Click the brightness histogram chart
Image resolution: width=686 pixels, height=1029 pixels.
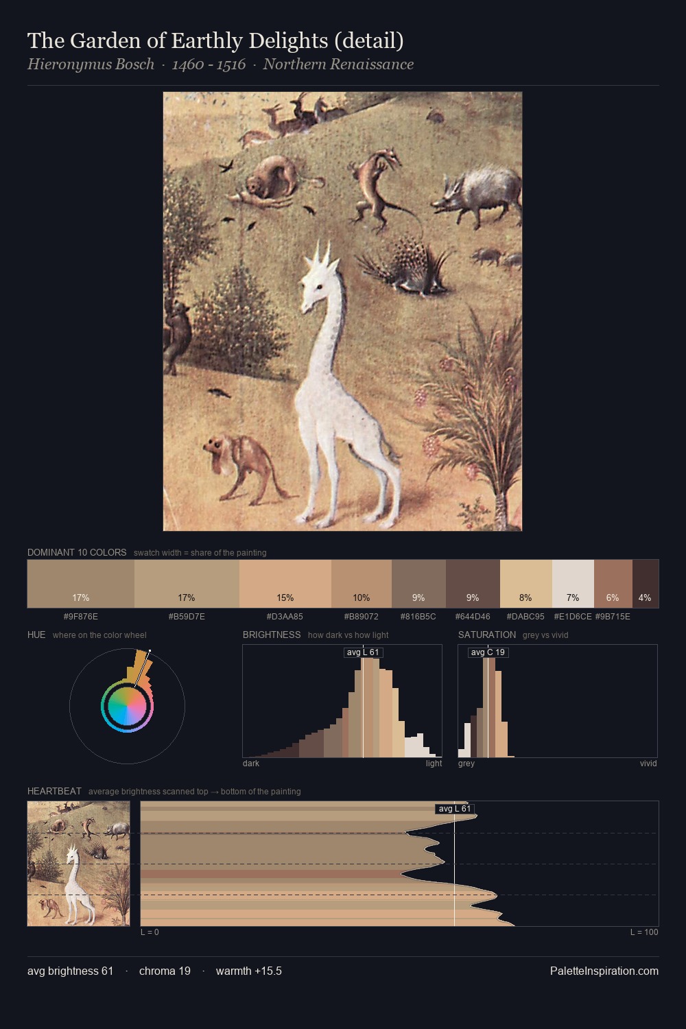(x=342, y=701)
